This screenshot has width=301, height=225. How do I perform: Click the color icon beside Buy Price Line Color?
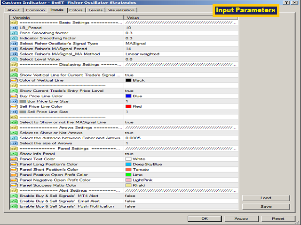[14, 96]
